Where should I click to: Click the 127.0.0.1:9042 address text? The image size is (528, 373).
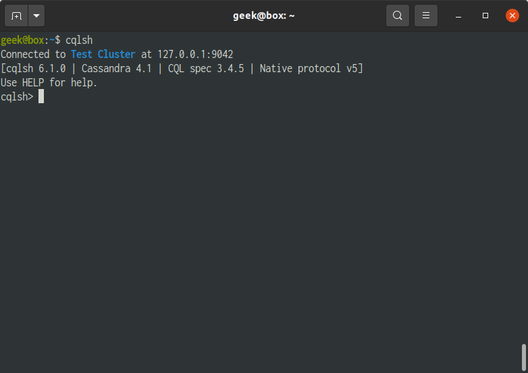[195, 54]
